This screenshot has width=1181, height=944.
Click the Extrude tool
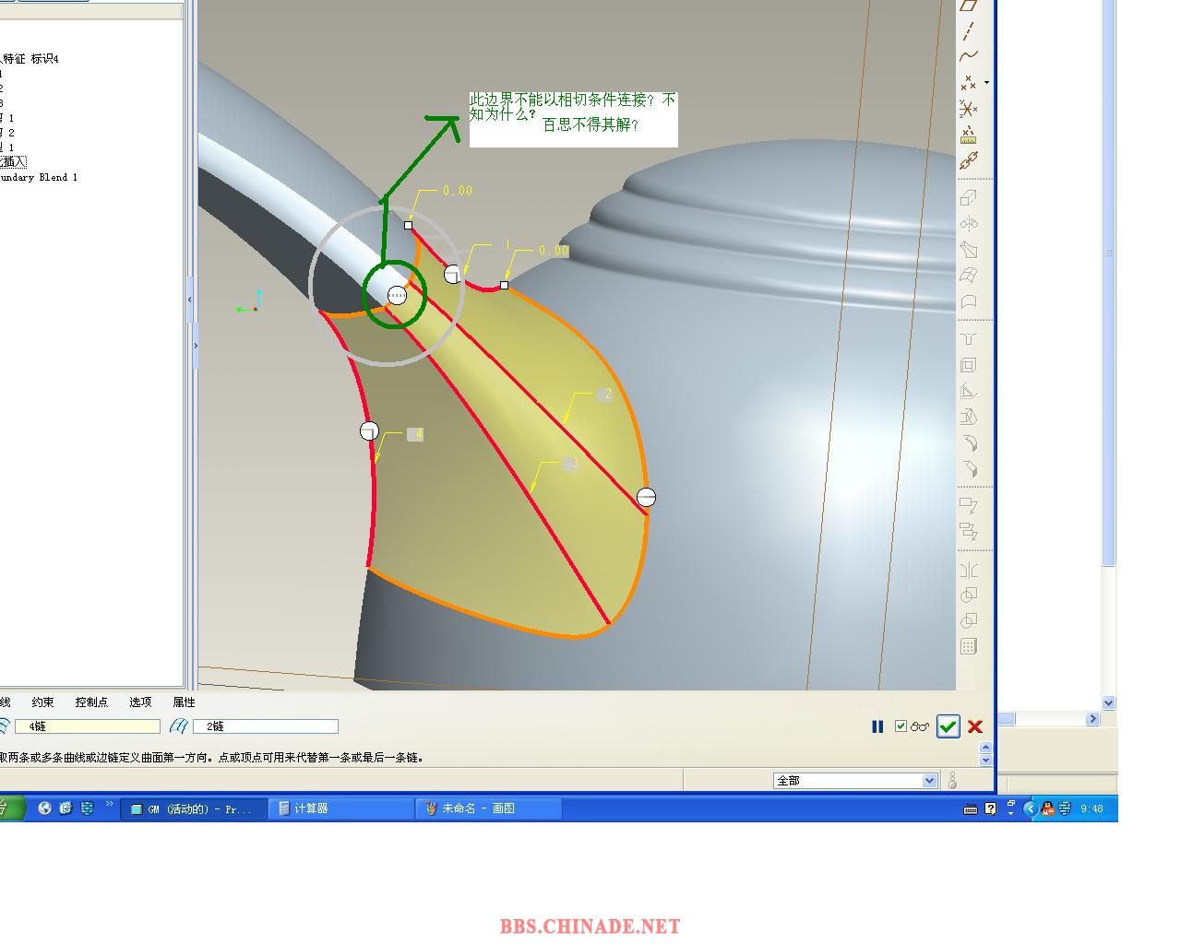[968, 197]
